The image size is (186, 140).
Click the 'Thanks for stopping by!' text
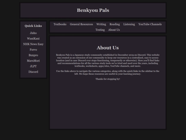[x=107, y=79]
